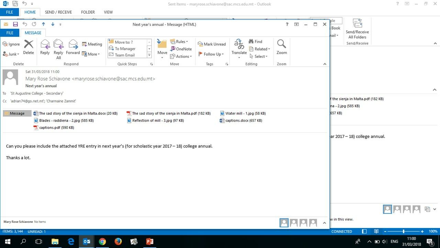The image size is (440, 248).
Task: Open PowerPoint from the taskbar
Action: pyautogui.click(x=150, y=241)
